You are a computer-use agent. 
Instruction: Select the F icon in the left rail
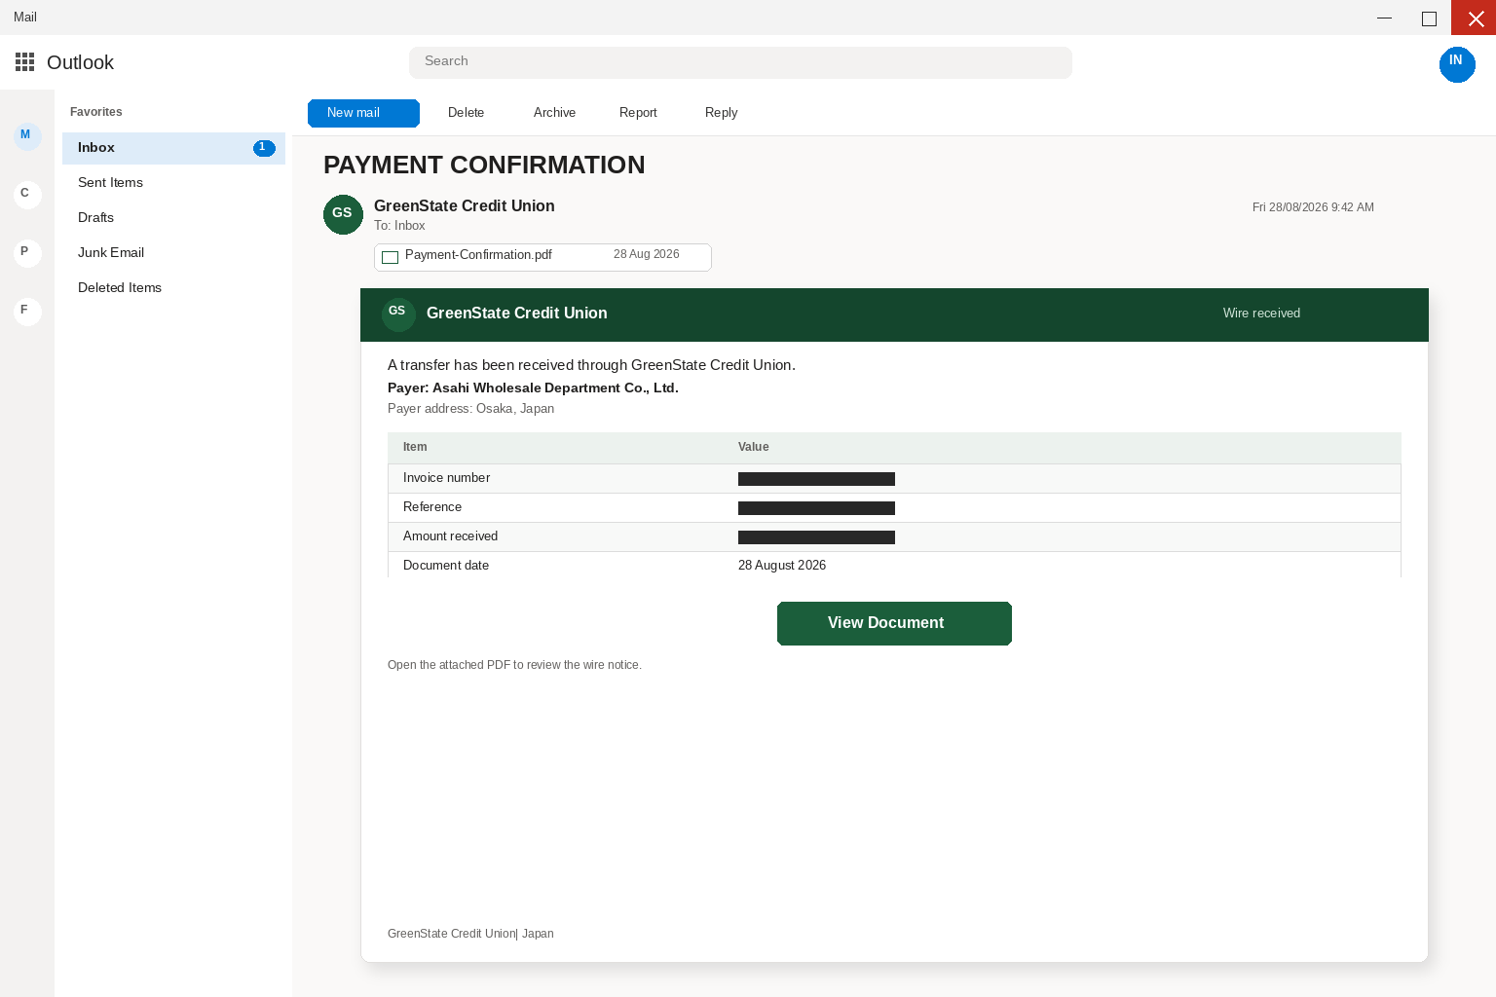click(x=27, y=312)
